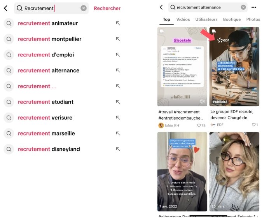Tap the back arrow beside the Recrutement search
The width and height of the screenshot is (262, 220).
click(6, 8)
